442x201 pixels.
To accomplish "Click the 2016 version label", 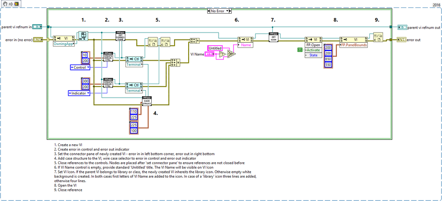I will coord(437,5).
